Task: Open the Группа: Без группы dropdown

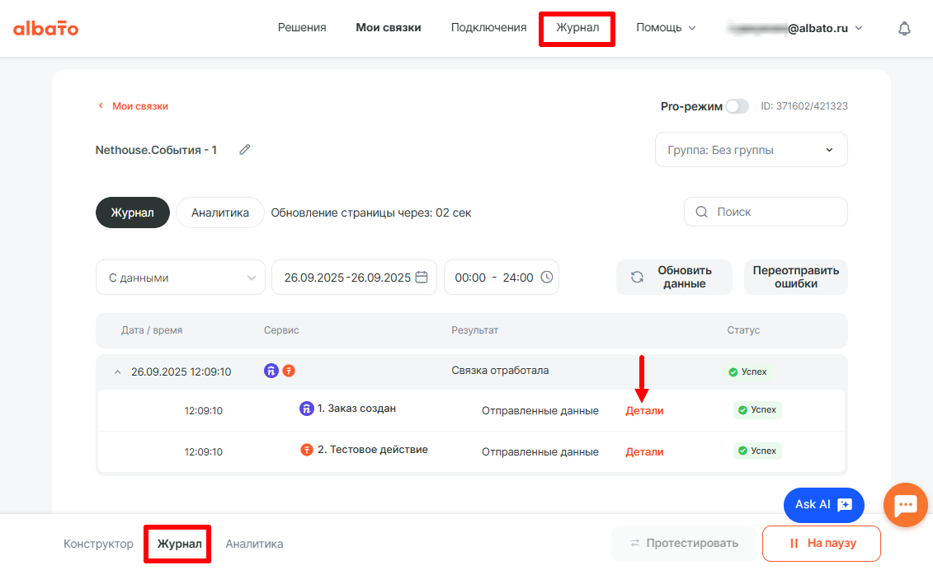Action: click(x=751, y=150)
